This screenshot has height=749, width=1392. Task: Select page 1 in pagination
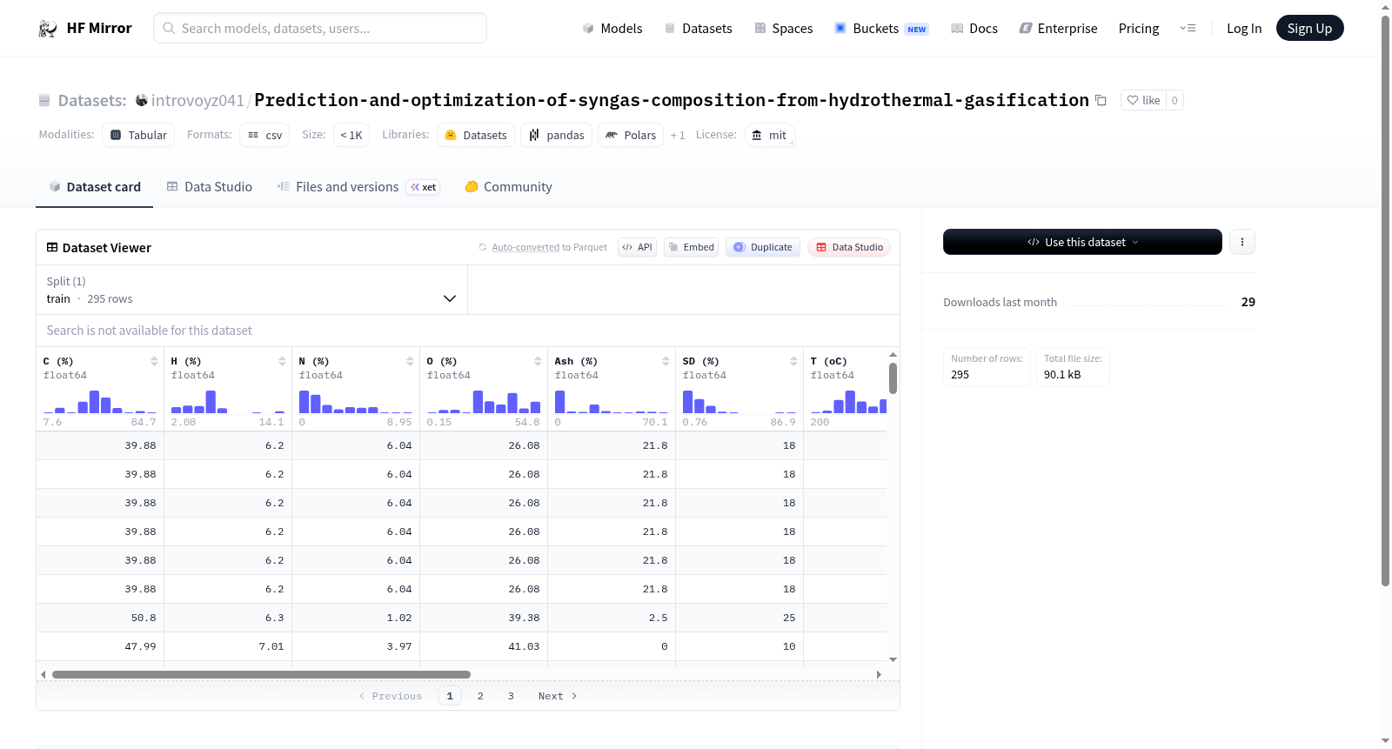pos(450,696)
